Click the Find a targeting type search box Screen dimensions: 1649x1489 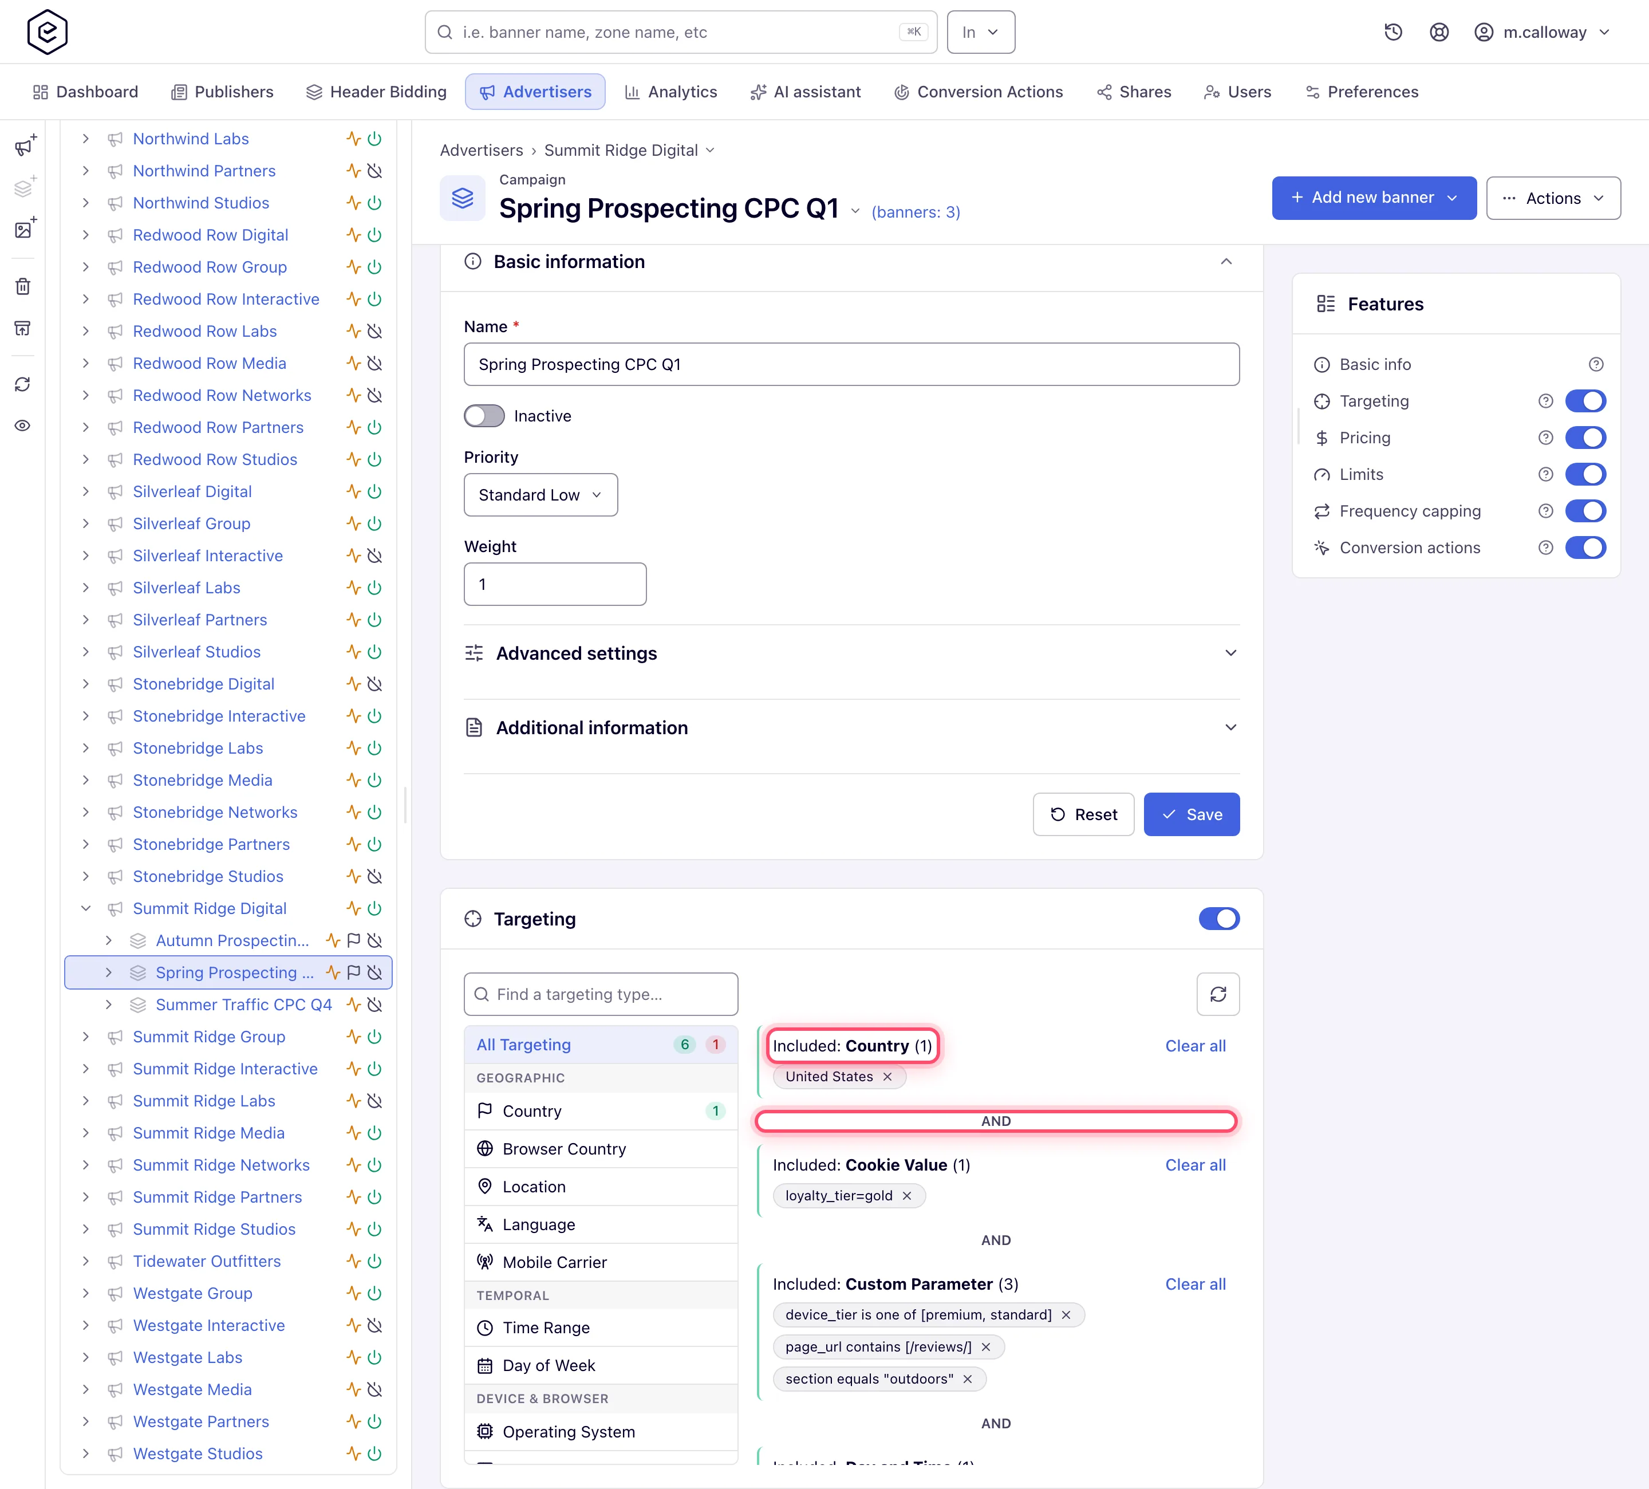601,994
